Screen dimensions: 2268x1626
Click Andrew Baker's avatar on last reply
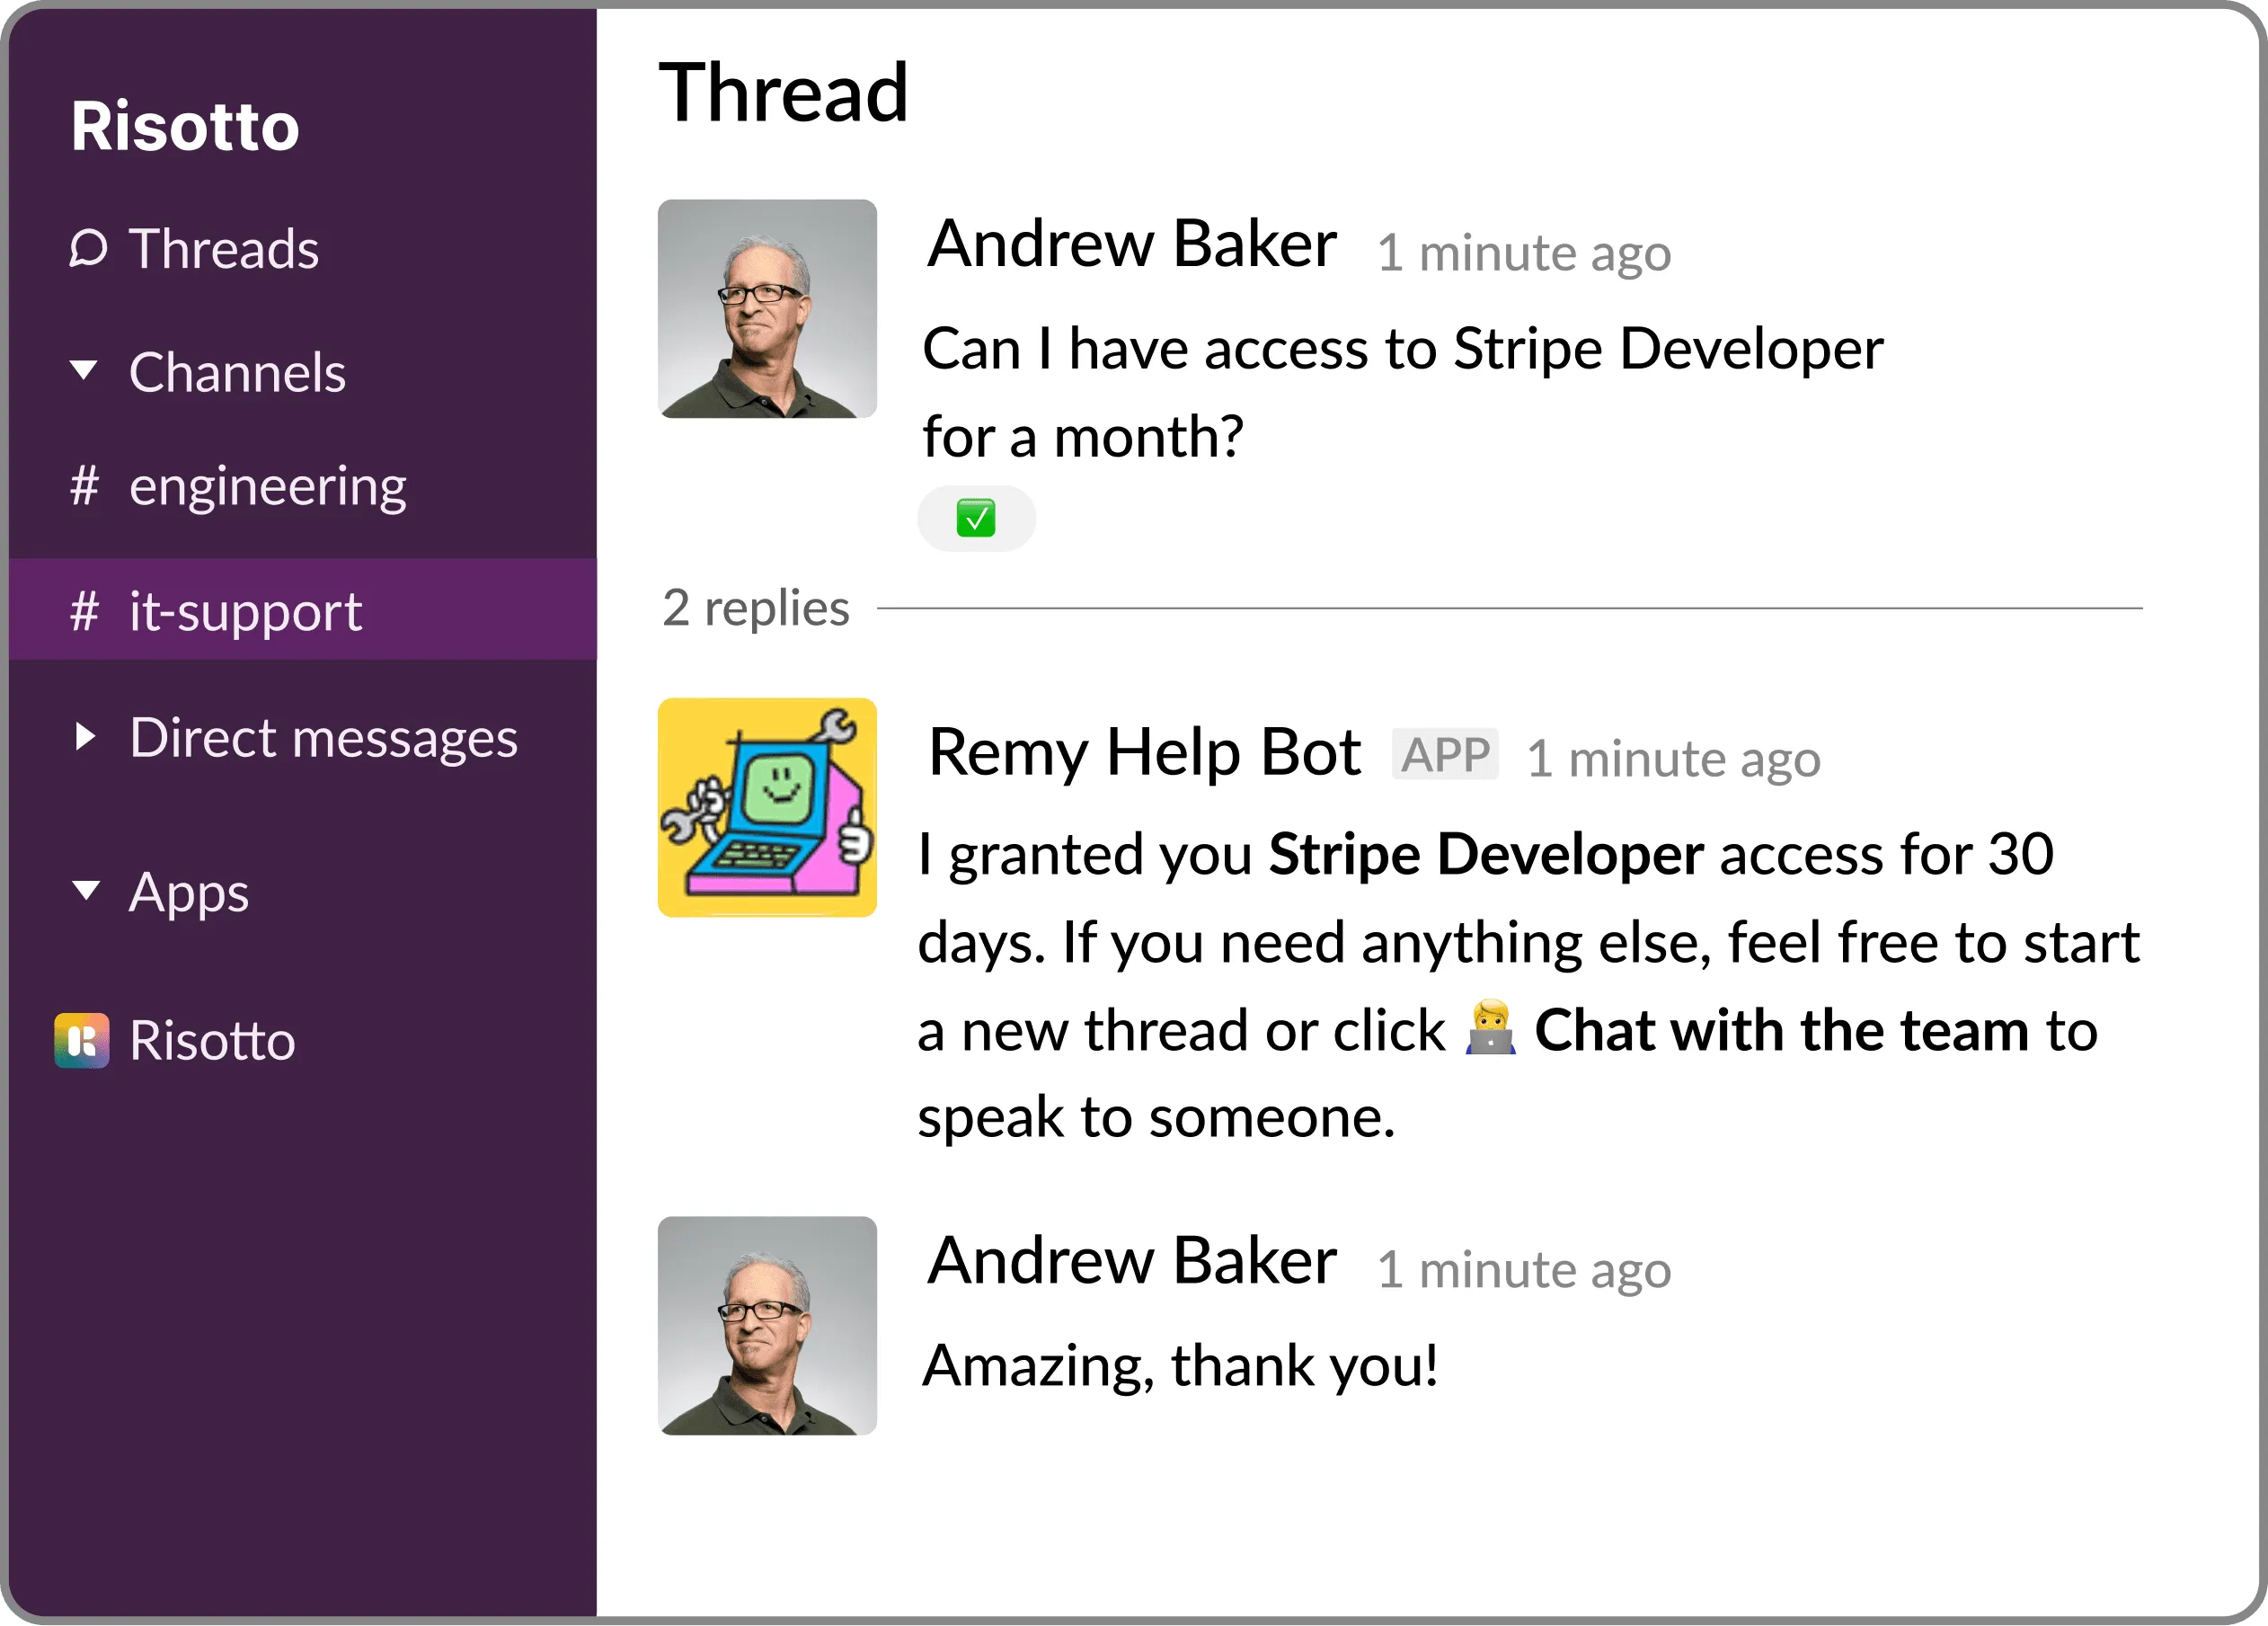(767, 1325)
